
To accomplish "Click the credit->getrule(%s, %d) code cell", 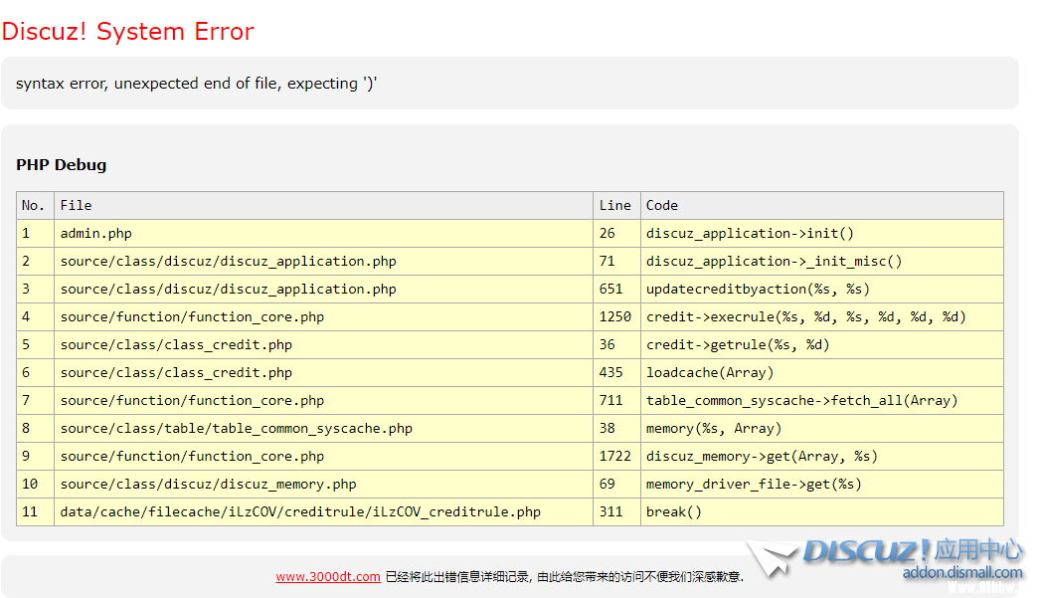I will [738, 344].
